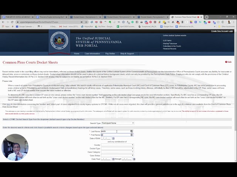This screenshot has width=237, height=177.
Task: Open the UJS Forms link
Action: (167, 41)
